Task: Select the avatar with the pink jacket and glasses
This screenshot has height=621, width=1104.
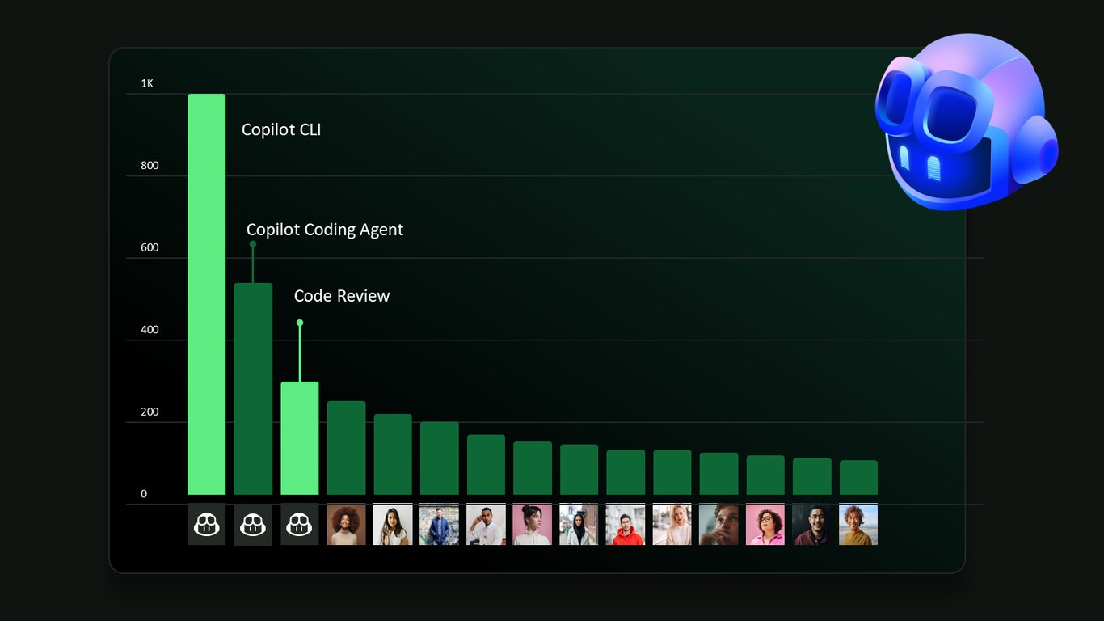Action: tap(765, 525)
